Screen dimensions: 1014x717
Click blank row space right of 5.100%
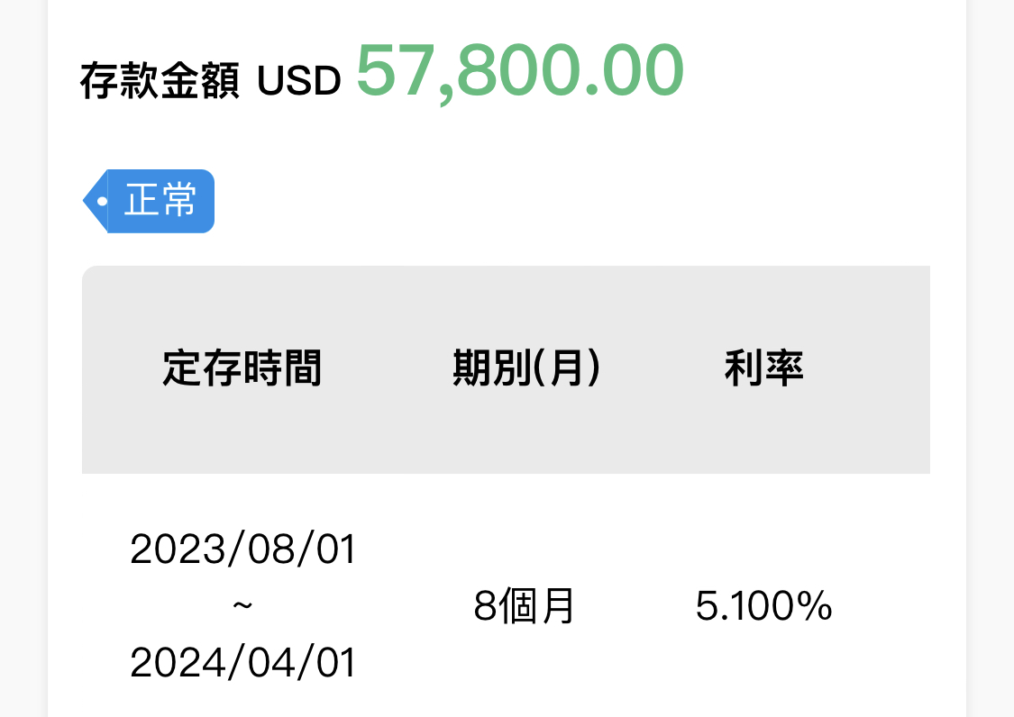(x=888, y=608)
